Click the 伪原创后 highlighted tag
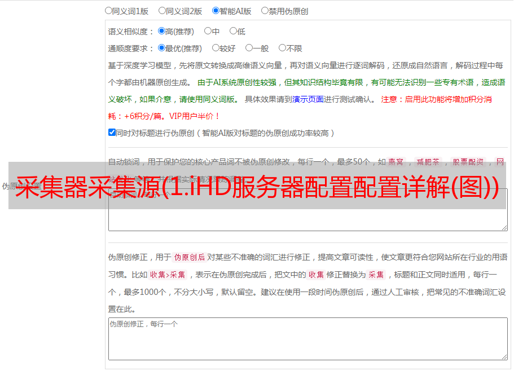514x371 pixels. pos(189,257)
